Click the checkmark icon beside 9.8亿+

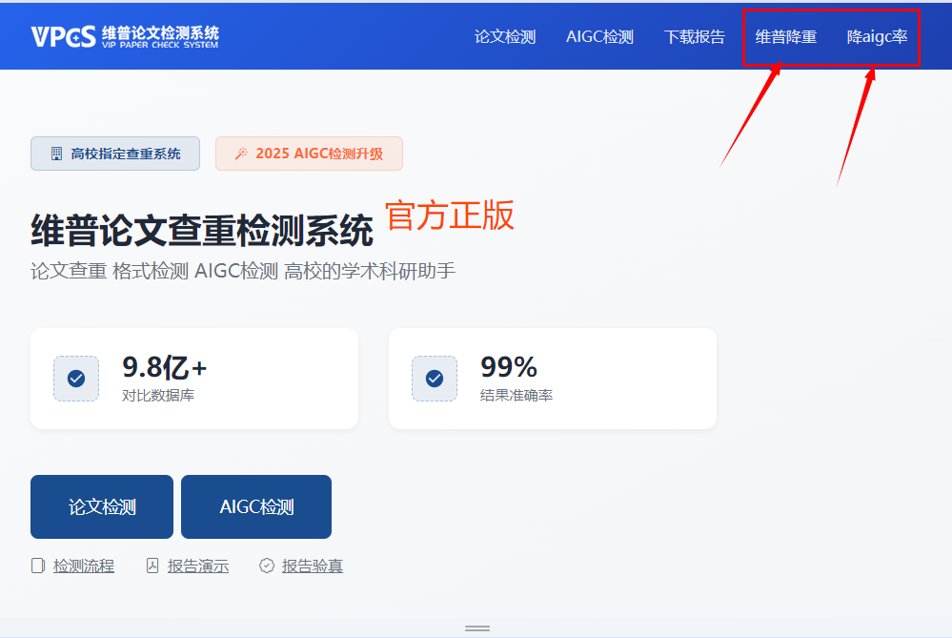(76, 379)
